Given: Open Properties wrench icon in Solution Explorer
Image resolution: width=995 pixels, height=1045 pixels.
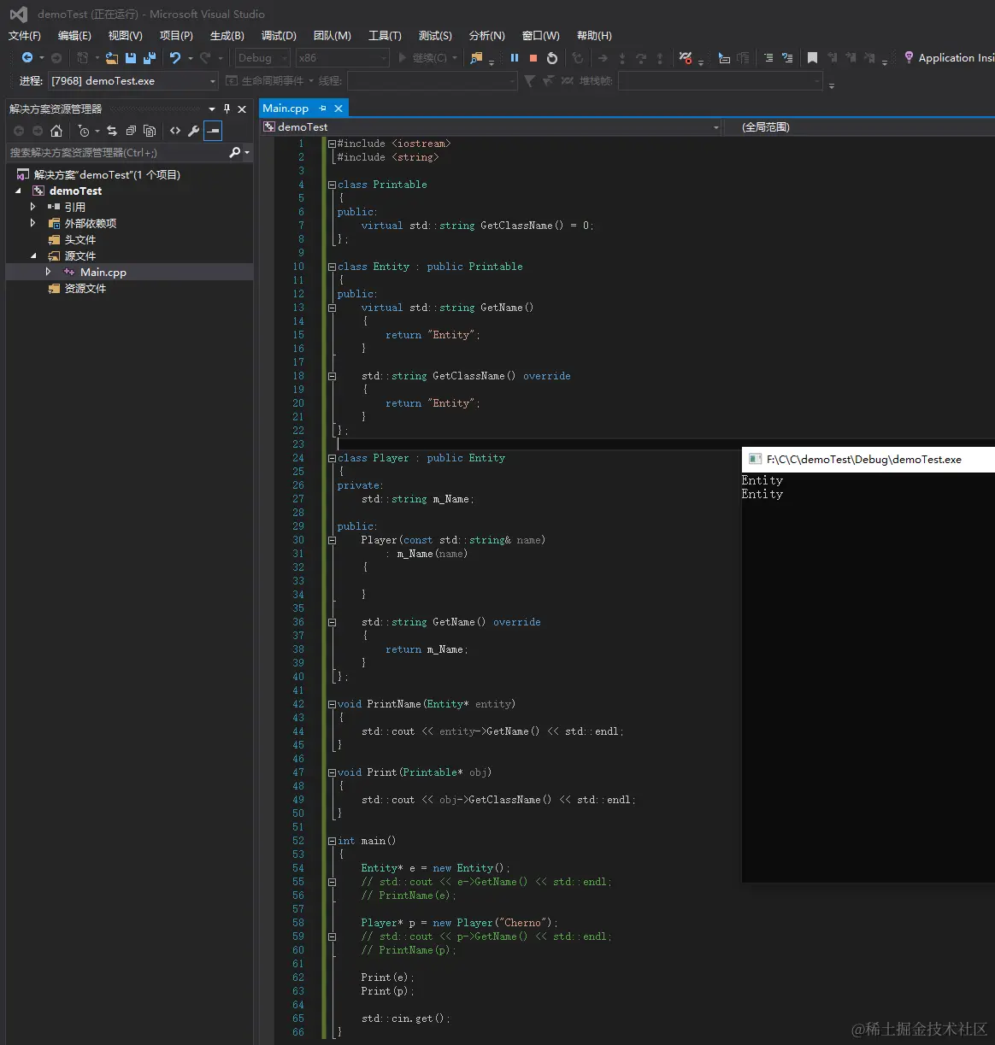Looking at the screenshot, I should pos(194,131).
